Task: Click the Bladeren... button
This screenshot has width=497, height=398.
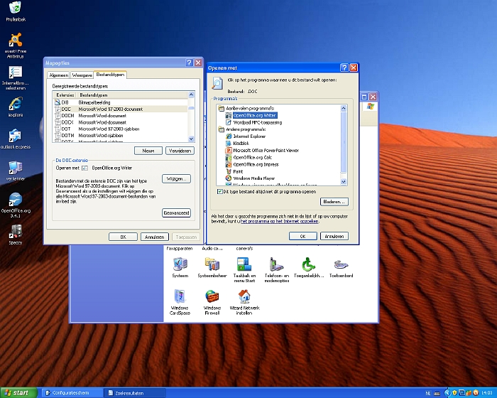Action: 334,202
